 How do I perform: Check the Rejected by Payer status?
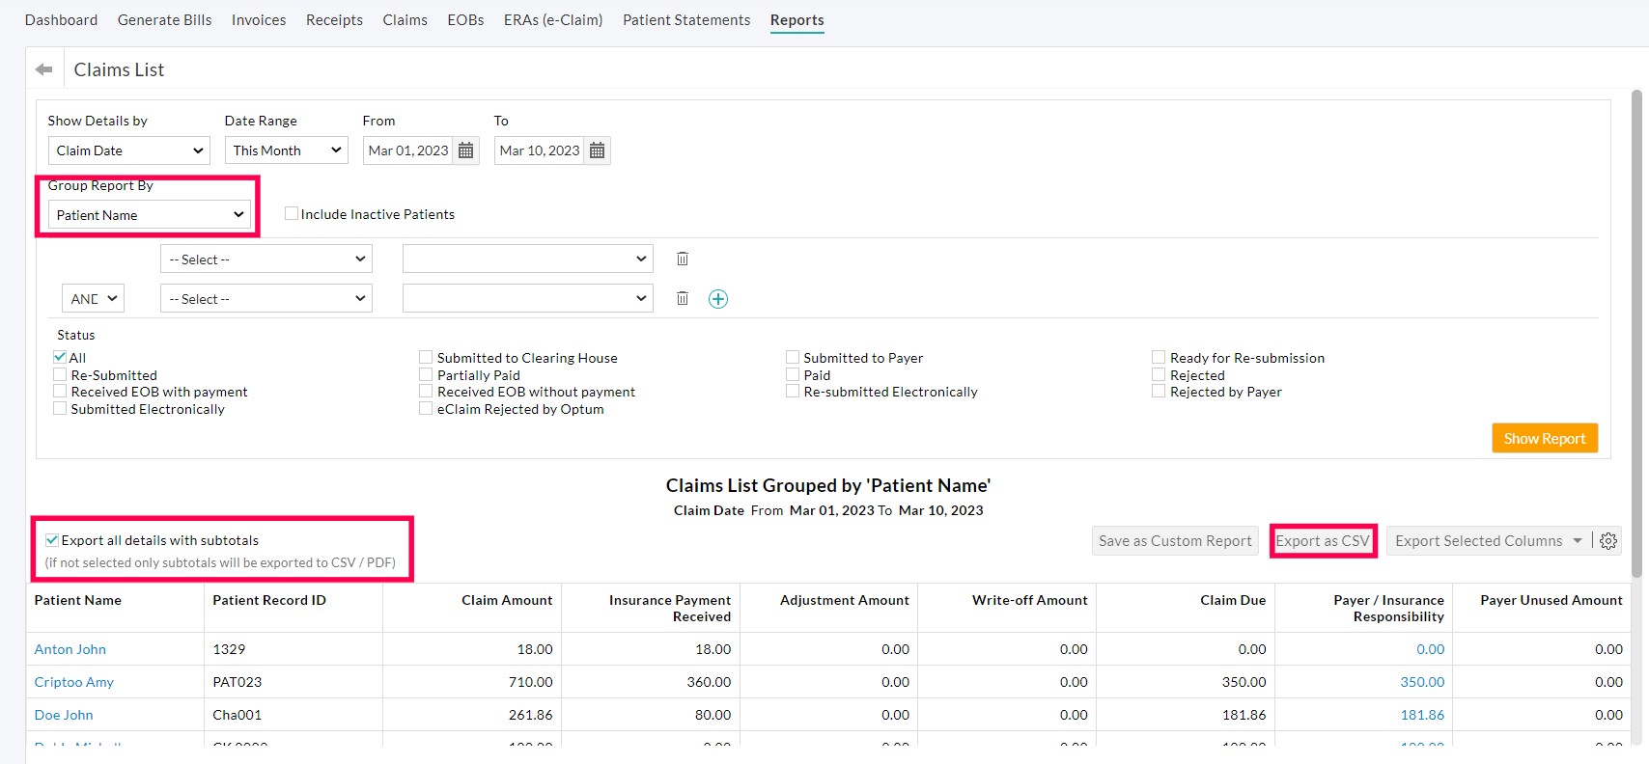coord(1159,392)
